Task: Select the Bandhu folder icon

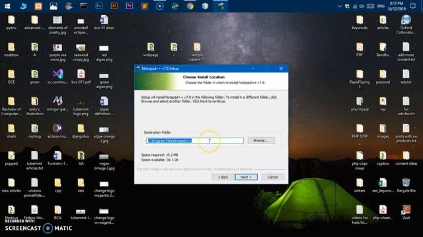Action: 383,50
